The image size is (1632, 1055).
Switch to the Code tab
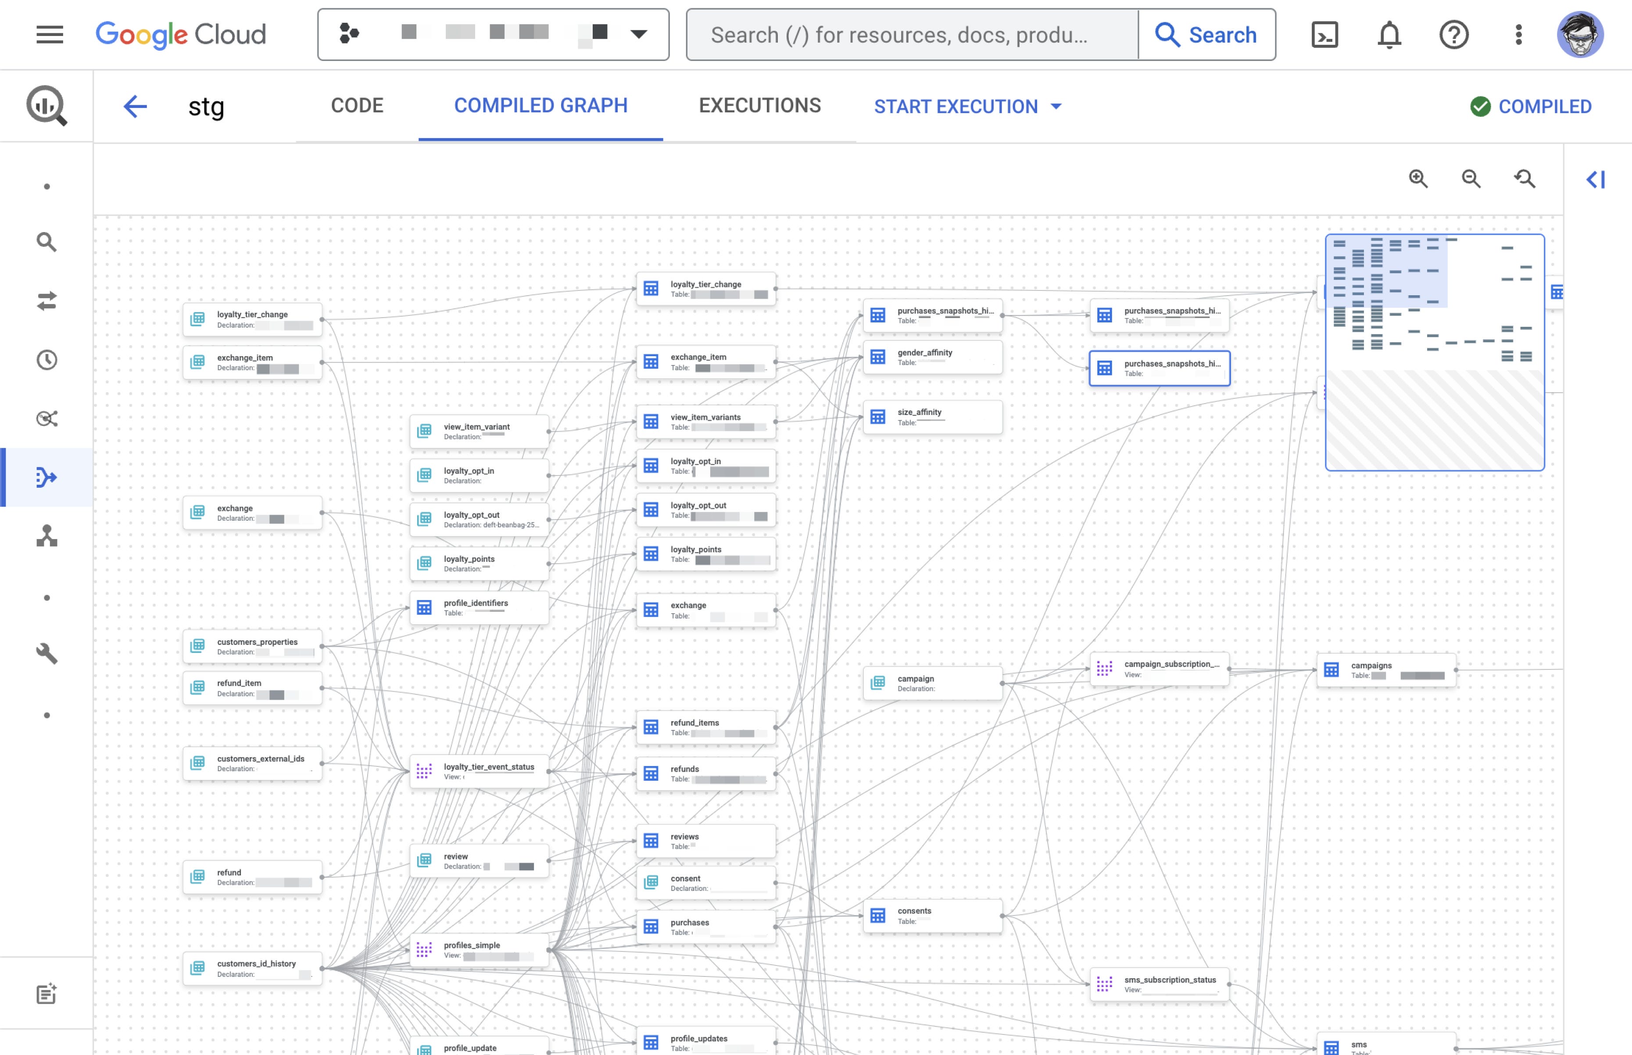pos(357,105)
